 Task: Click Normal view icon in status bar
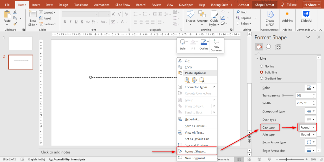pyautogui.click(x=239, y=159)
